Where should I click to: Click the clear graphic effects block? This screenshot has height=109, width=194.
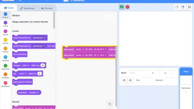pyautogui.click(x=22, y=82)
